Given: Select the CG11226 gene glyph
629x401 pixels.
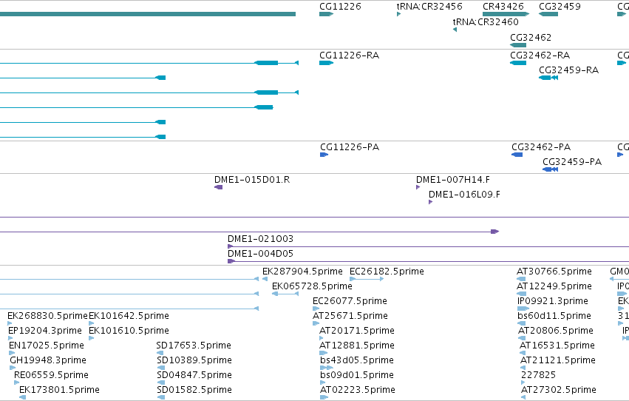Looking at the screenshot, I should 326,14.
